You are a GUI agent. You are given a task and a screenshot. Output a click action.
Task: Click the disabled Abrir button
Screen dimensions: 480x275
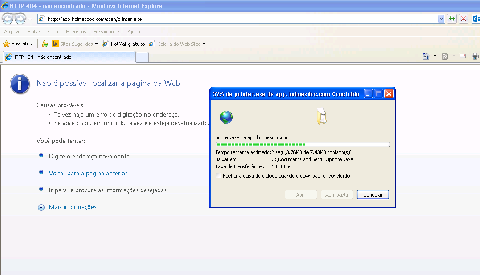pyautogui.click(x=301, y=195)
